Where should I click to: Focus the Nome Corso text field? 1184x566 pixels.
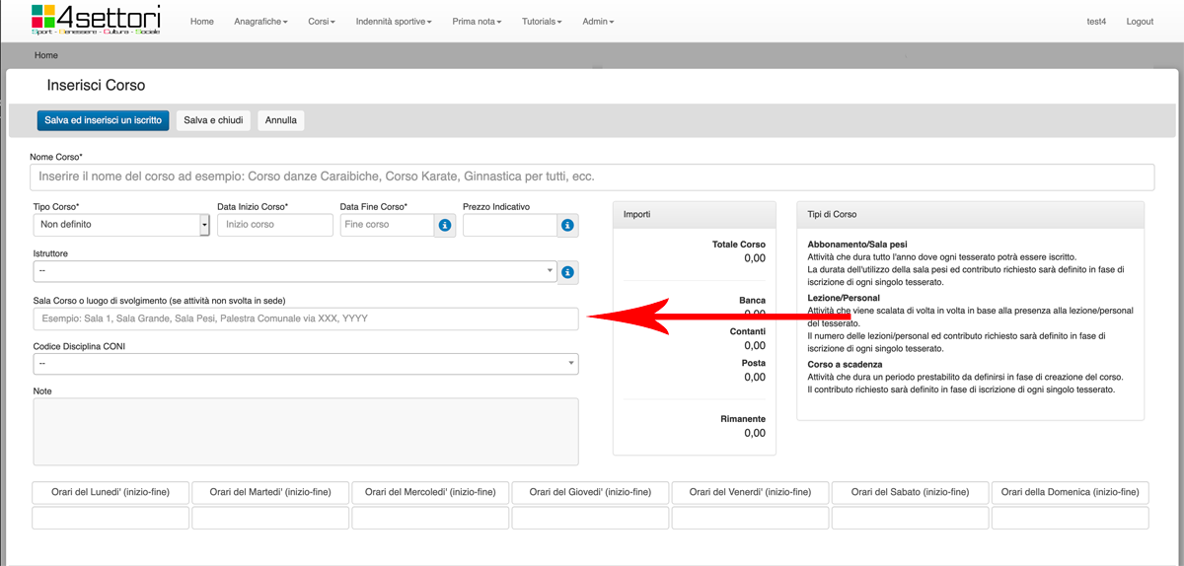coord(592,177)
